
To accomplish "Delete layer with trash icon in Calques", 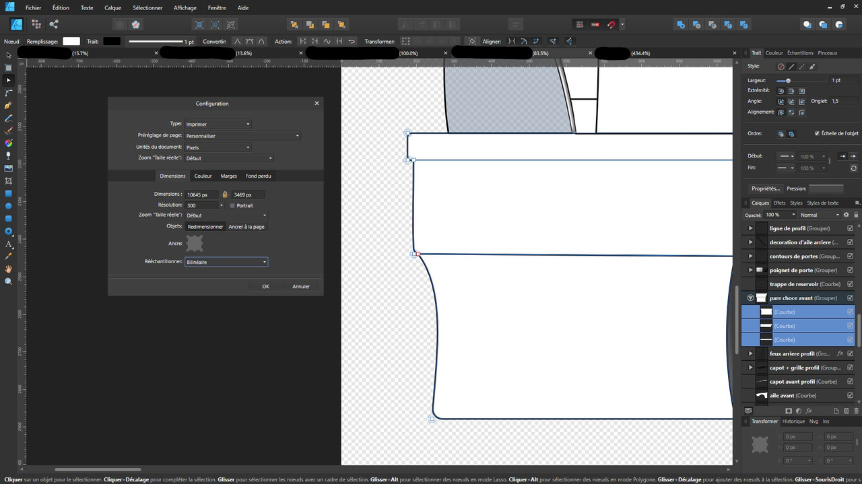I will 857,411.
